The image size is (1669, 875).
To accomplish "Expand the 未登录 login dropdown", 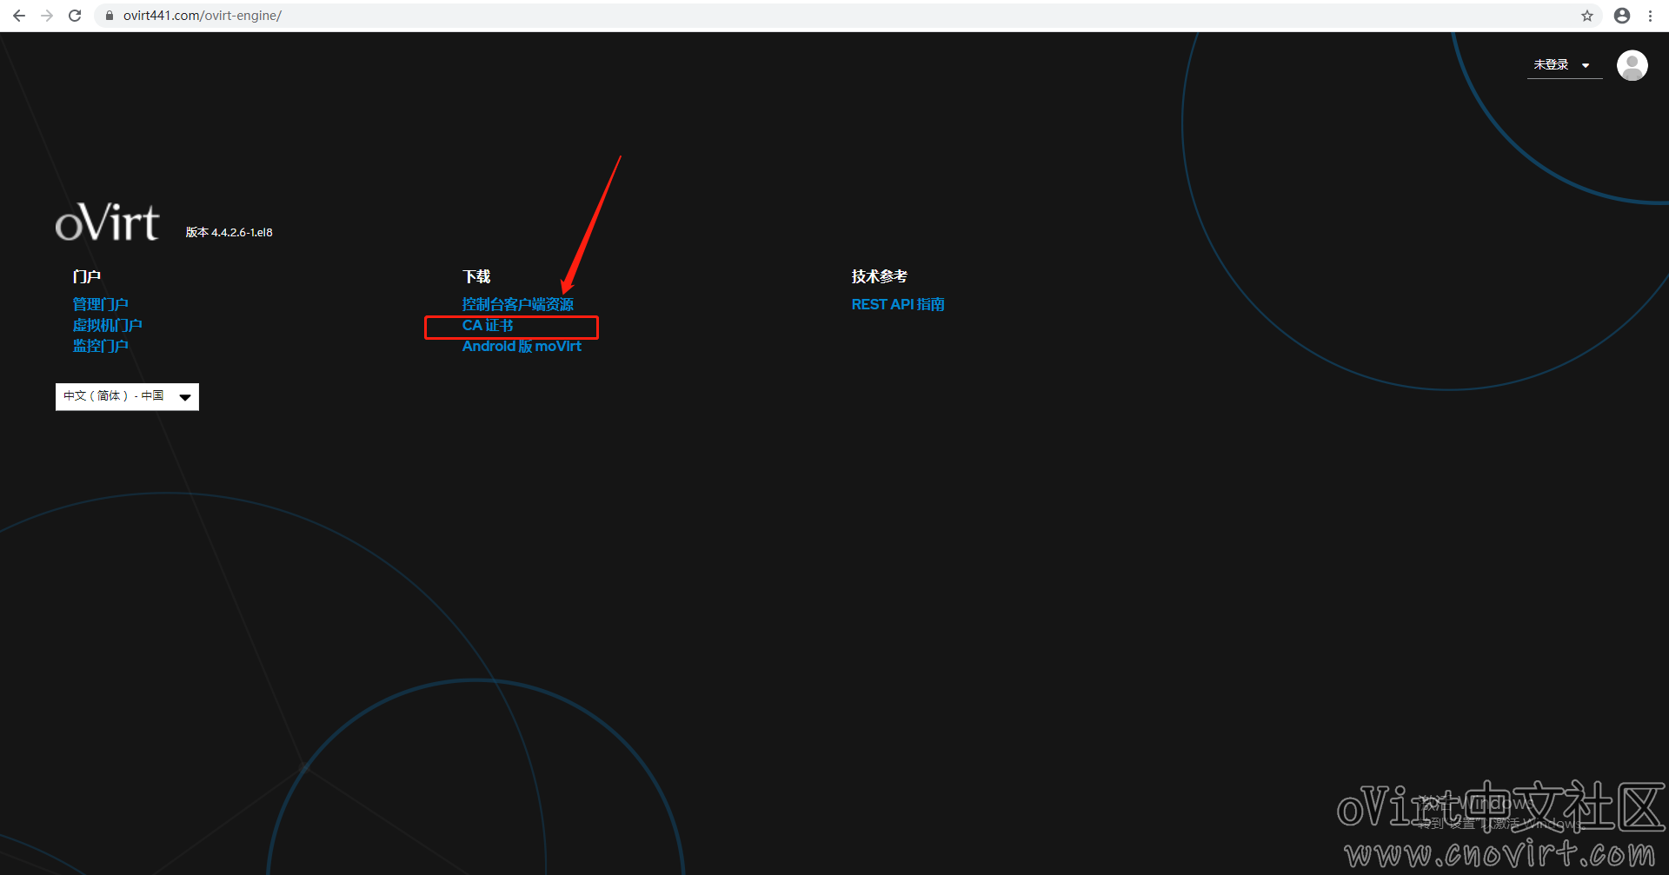I will (x=1563, y=65).
